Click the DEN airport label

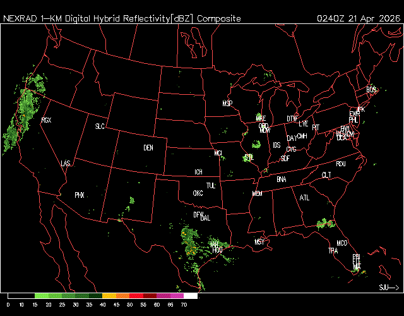pyautogui.click(x=148, y=148)
